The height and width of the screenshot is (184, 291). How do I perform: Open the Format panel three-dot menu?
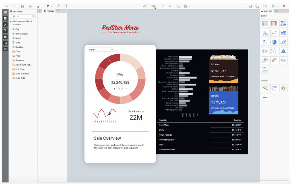(64, 17)
